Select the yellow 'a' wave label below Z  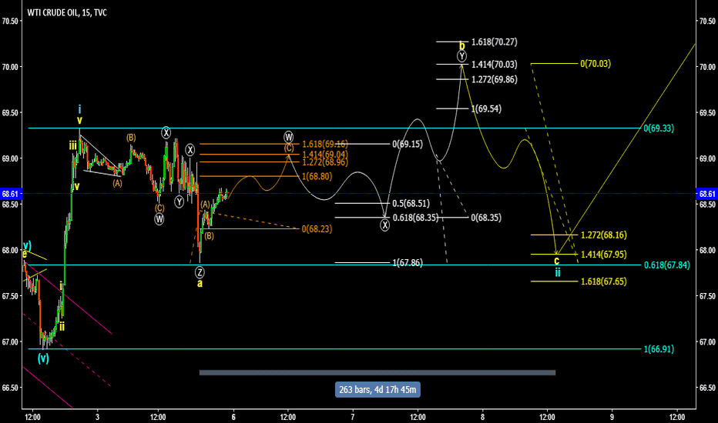[x=200, y=284]
